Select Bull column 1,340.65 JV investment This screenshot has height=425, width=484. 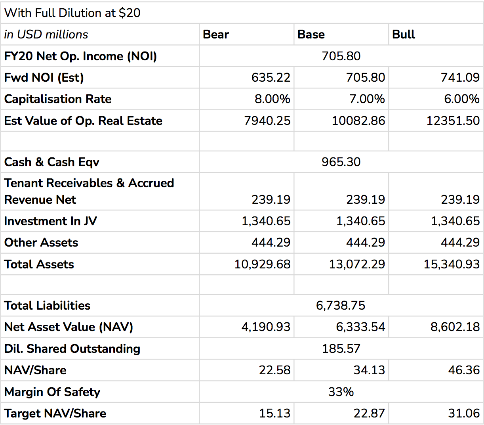[x=436, y=221]
